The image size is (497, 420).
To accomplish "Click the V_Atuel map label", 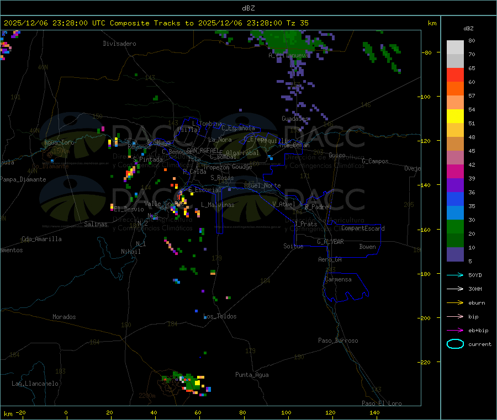I will pyautogui.click(x=284, y=204).
